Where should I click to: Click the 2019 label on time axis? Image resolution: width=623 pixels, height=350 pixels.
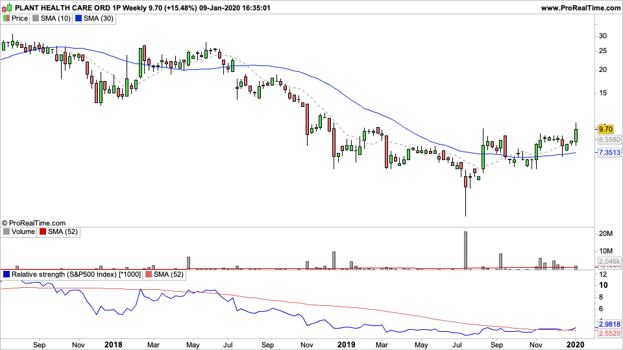pos(346,344)
